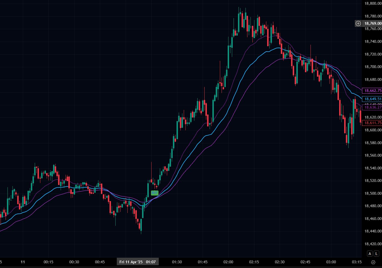Click the 18,700.00 price scale label
This screenshot has height=268, width=382.
(373, 67)
